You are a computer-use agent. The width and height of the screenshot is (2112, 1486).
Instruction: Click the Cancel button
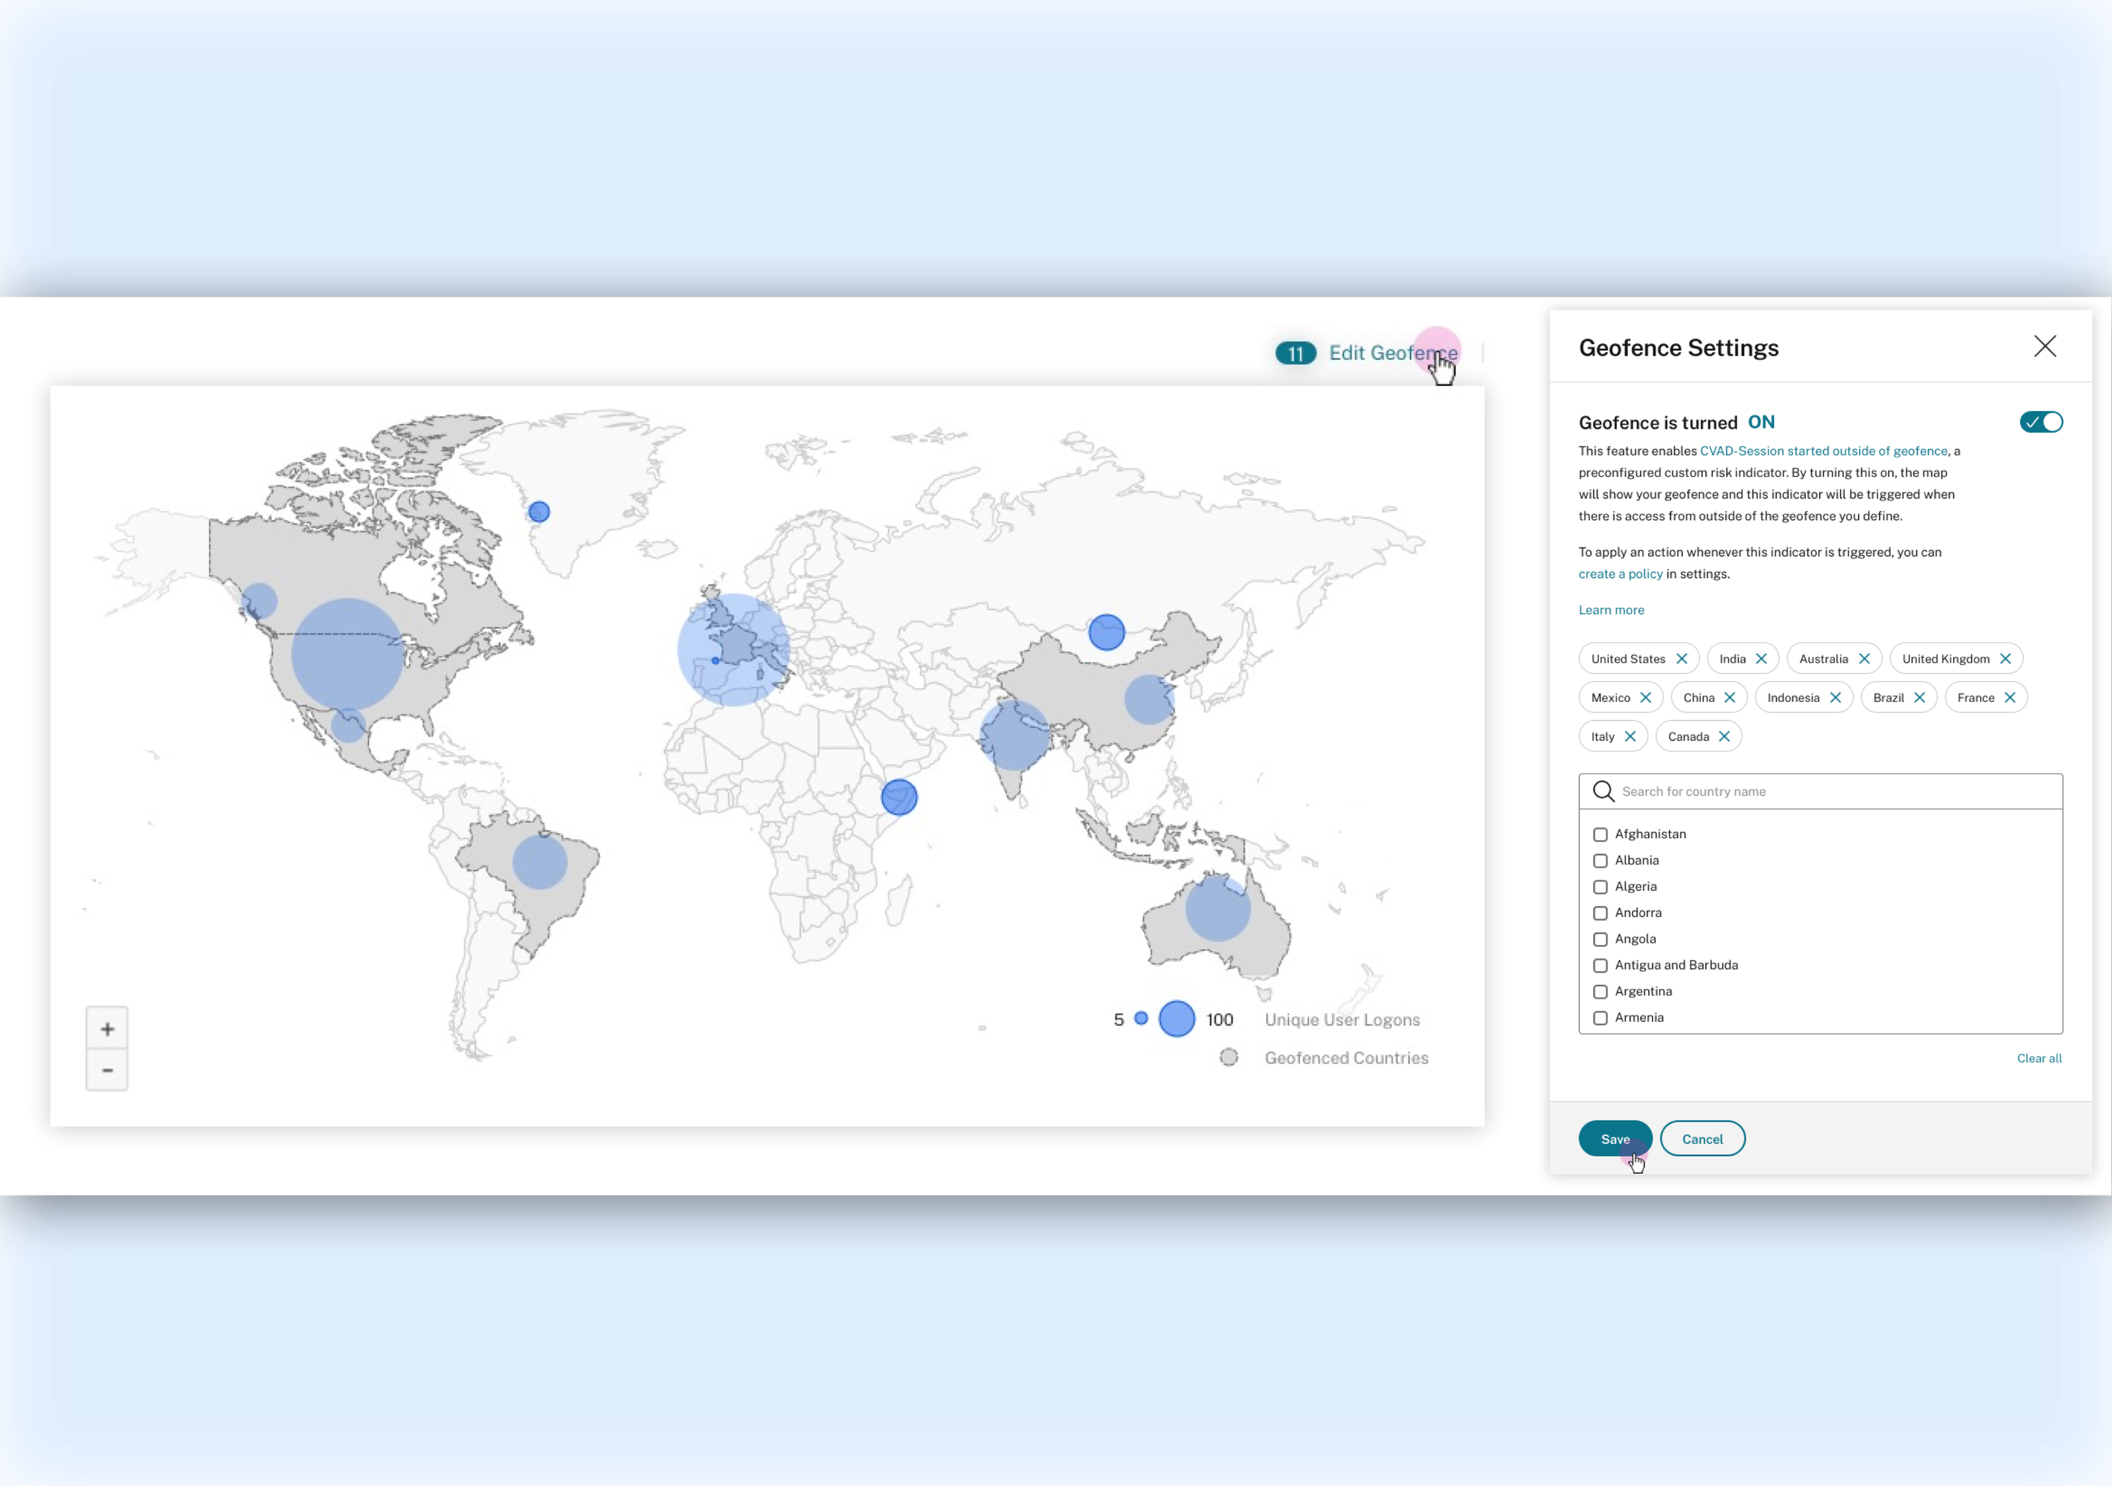click(x=1702, y=1139)
